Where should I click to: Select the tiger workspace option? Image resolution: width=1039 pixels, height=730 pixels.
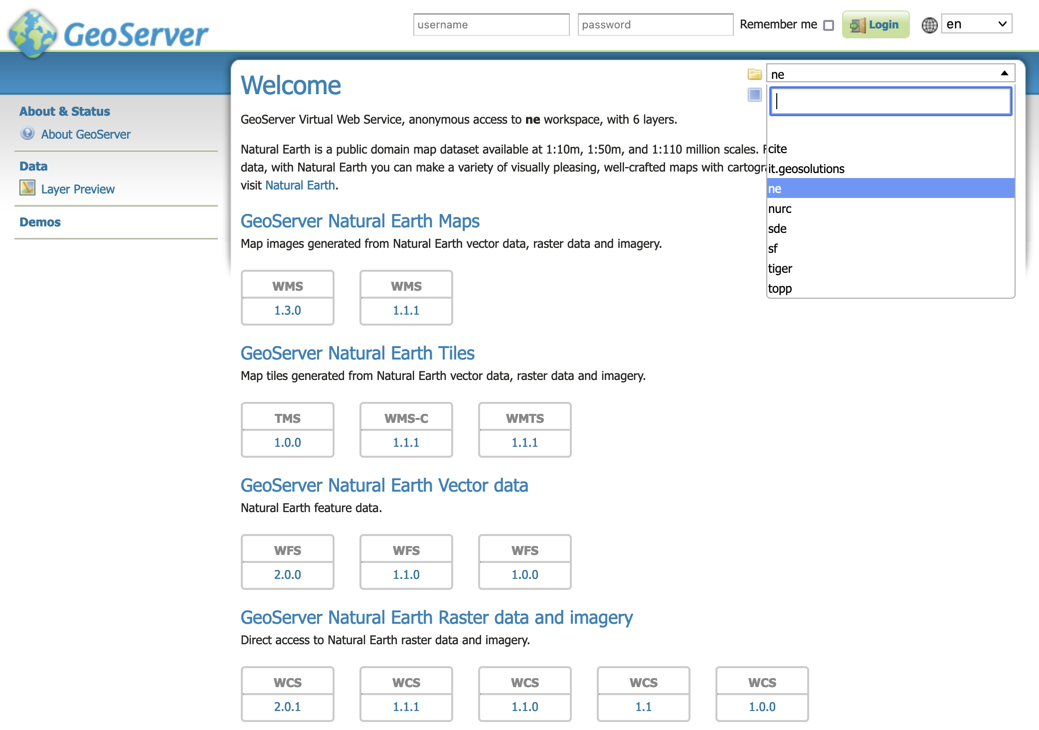tap(780, 269)
